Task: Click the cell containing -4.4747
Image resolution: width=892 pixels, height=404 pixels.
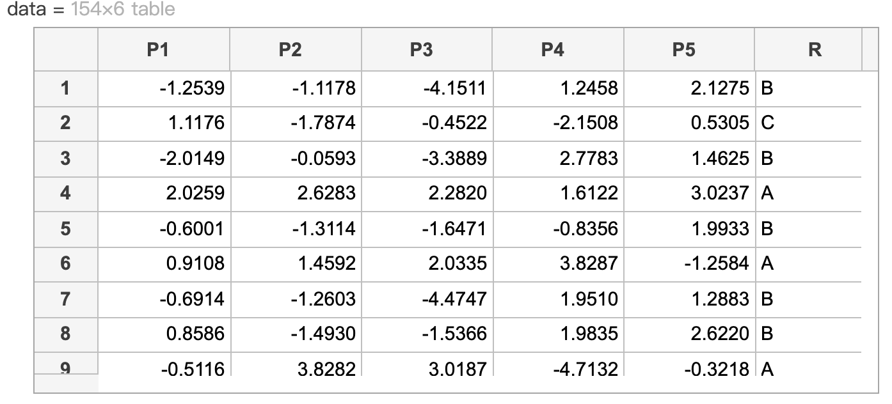Action: click(427, 299)
